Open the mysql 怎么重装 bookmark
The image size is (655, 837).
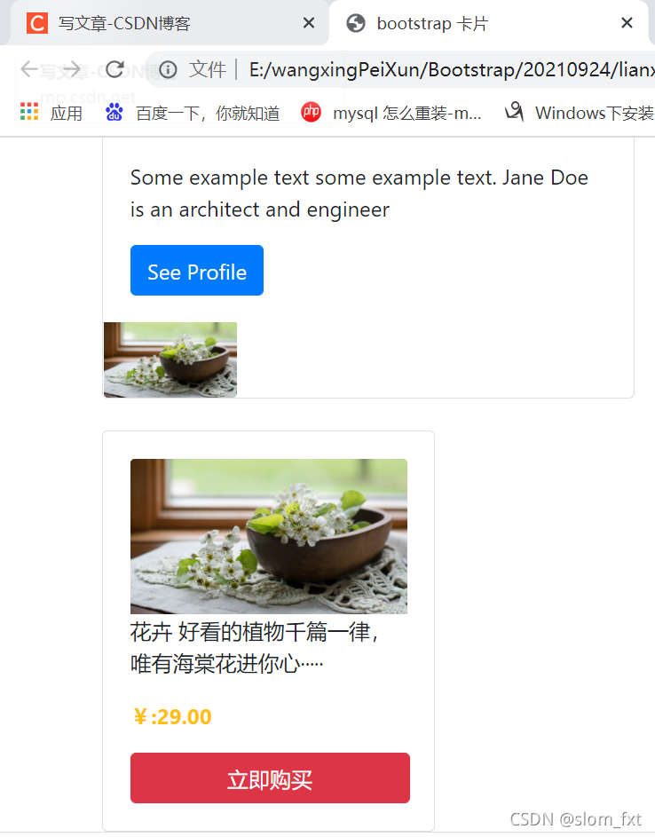pyautogui.click(x=406, y=113)
